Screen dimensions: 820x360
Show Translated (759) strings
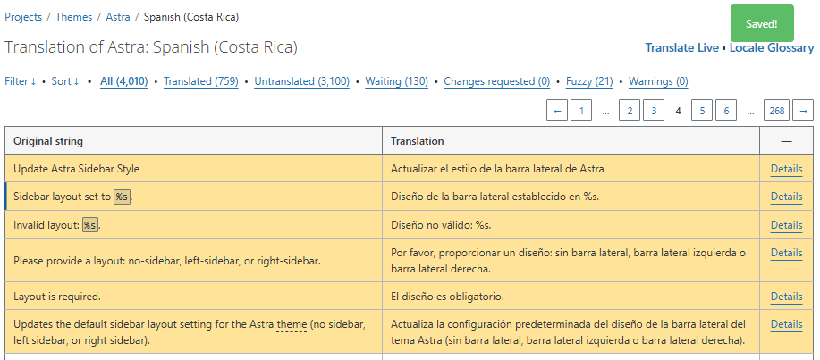pos(200,81)
